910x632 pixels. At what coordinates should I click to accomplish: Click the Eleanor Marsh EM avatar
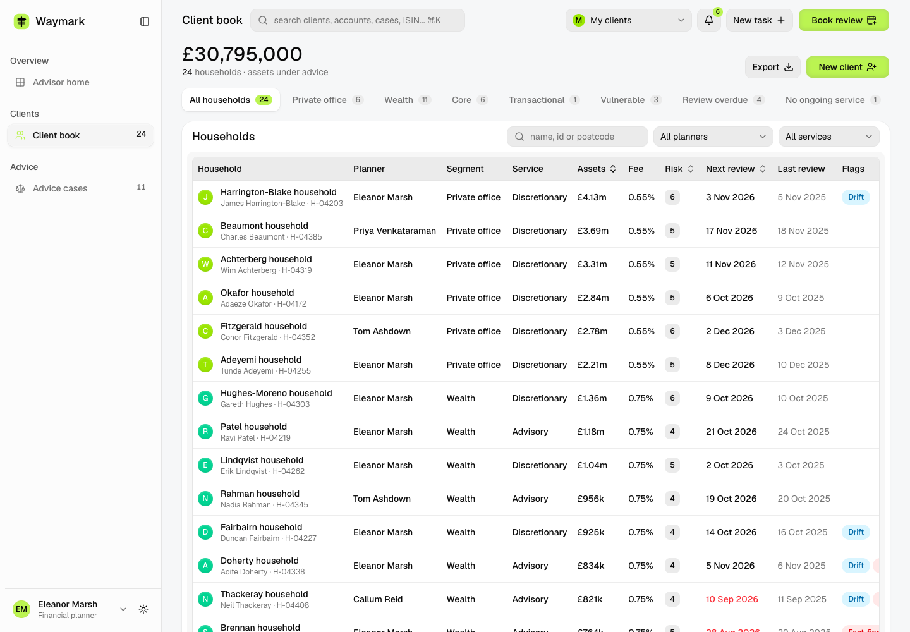pos(21,609)
